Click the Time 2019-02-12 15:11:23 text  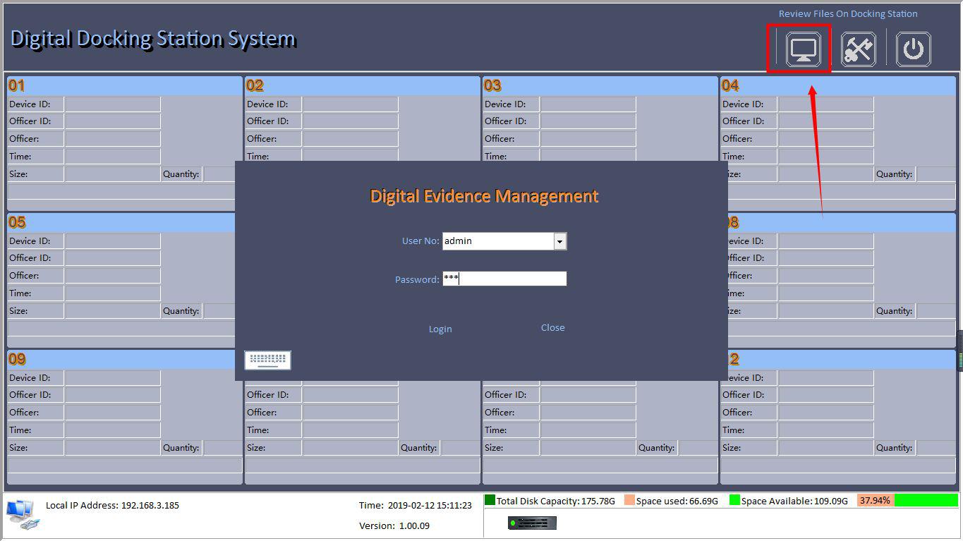pyautogui.click(x=415, y=505)
